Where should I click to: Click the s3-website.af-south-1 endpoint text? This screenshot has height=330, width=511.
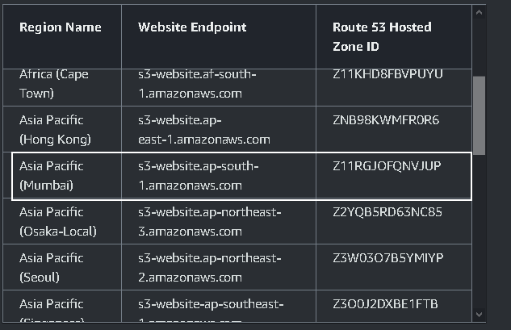tap(198, 84)
